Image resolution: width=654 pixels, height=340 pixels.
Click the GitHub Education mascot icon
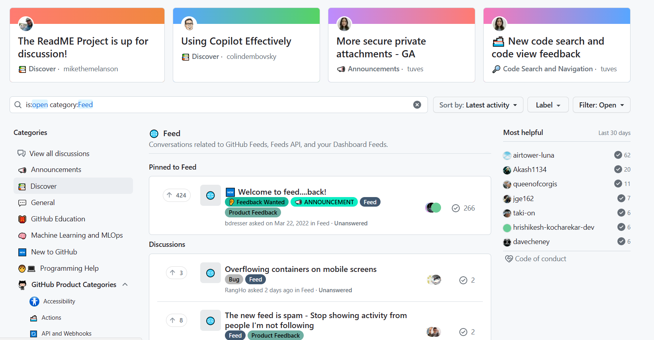tap(22, 219)
